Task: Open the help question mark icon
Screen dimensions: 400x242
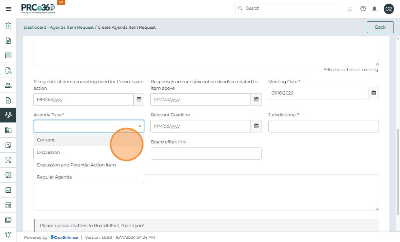Action: click(x=363, y=9)
